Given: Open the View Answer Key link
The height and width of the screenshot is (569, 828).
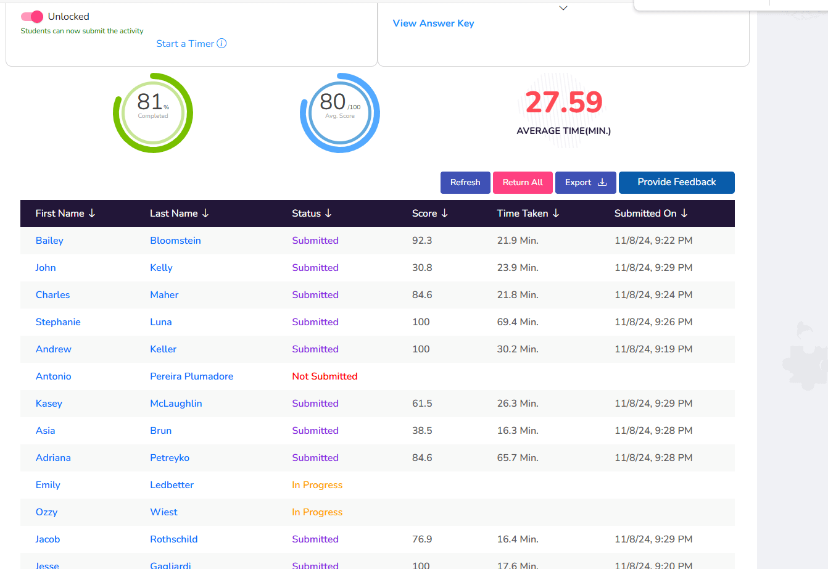Looking at the screenshot, I should click(x=433, y=23).
